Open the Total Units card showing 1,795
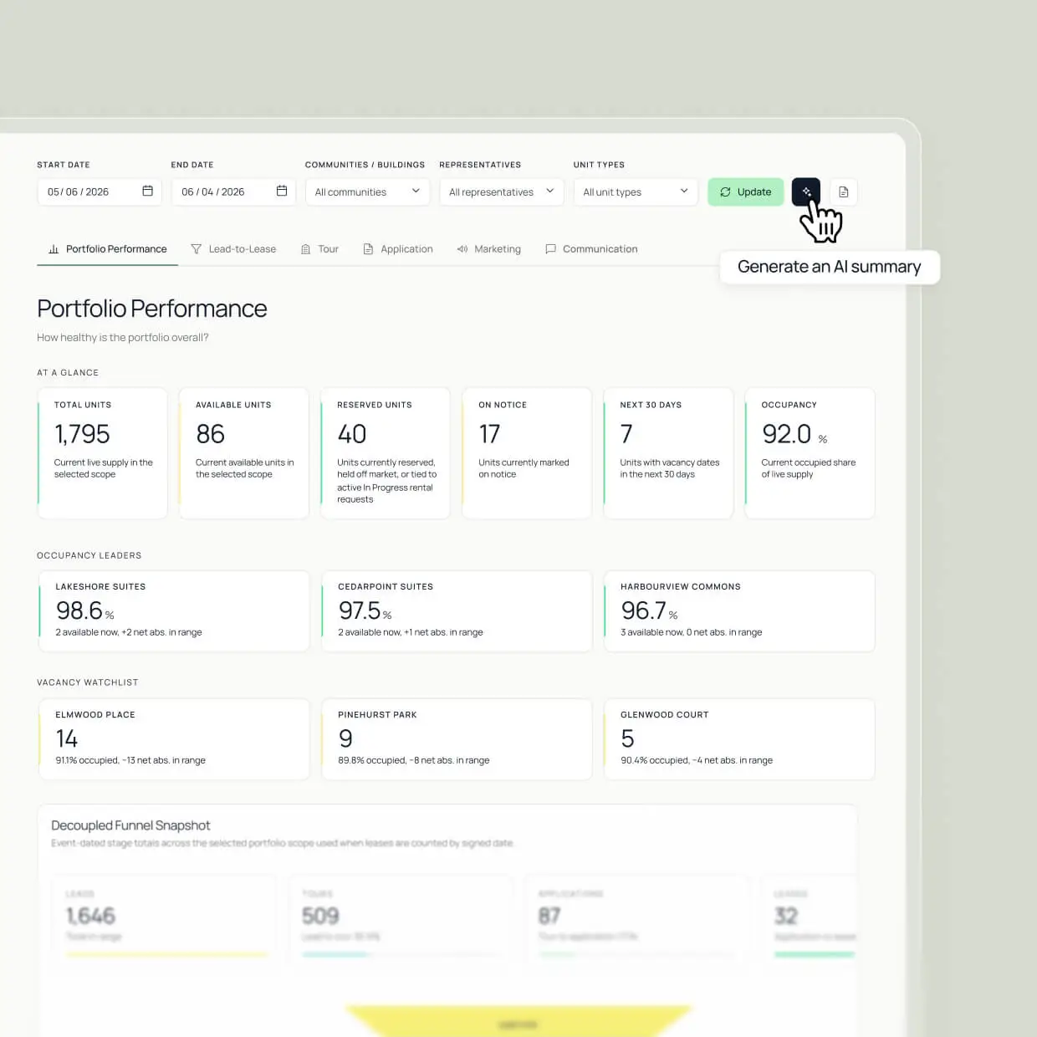 103,453
